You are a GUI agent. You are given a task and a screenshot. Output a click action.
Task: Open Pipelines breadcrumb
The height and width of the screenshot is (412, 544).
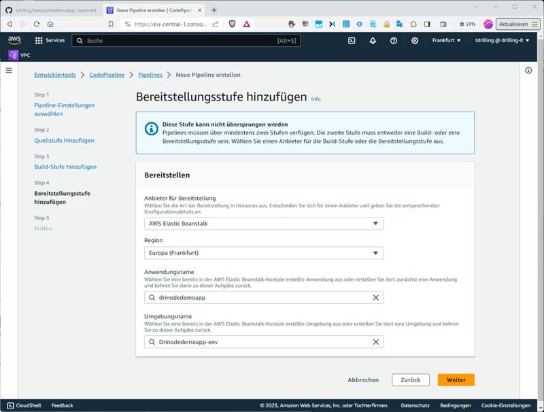(150, 75)
